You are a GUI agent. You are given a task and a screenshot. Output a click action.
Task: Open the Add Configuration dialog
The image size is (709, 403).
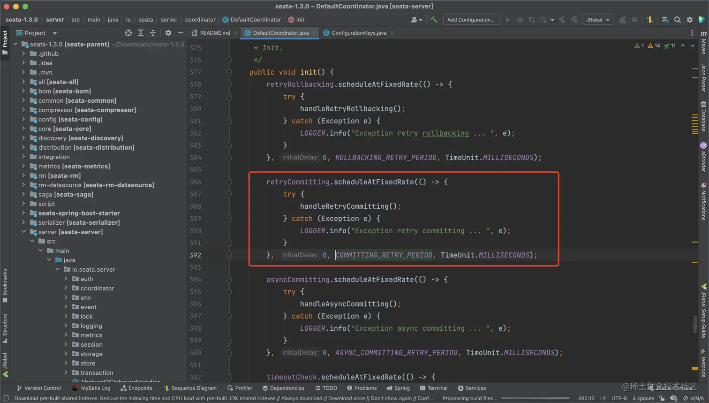tap(471, 20)
